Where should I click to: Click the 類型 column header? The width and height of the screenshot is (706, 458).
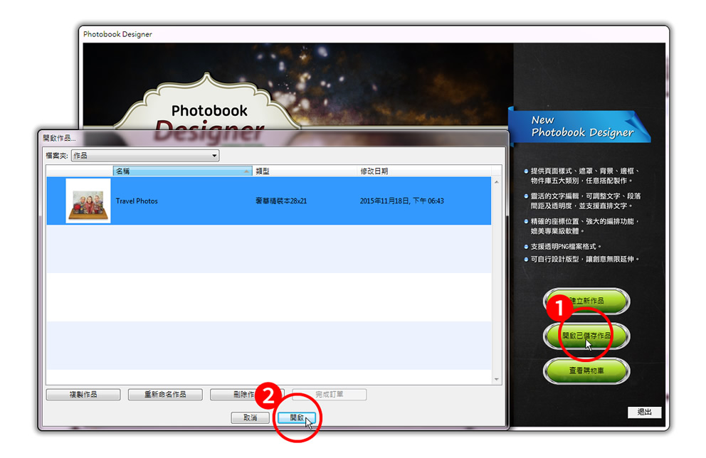305,171
